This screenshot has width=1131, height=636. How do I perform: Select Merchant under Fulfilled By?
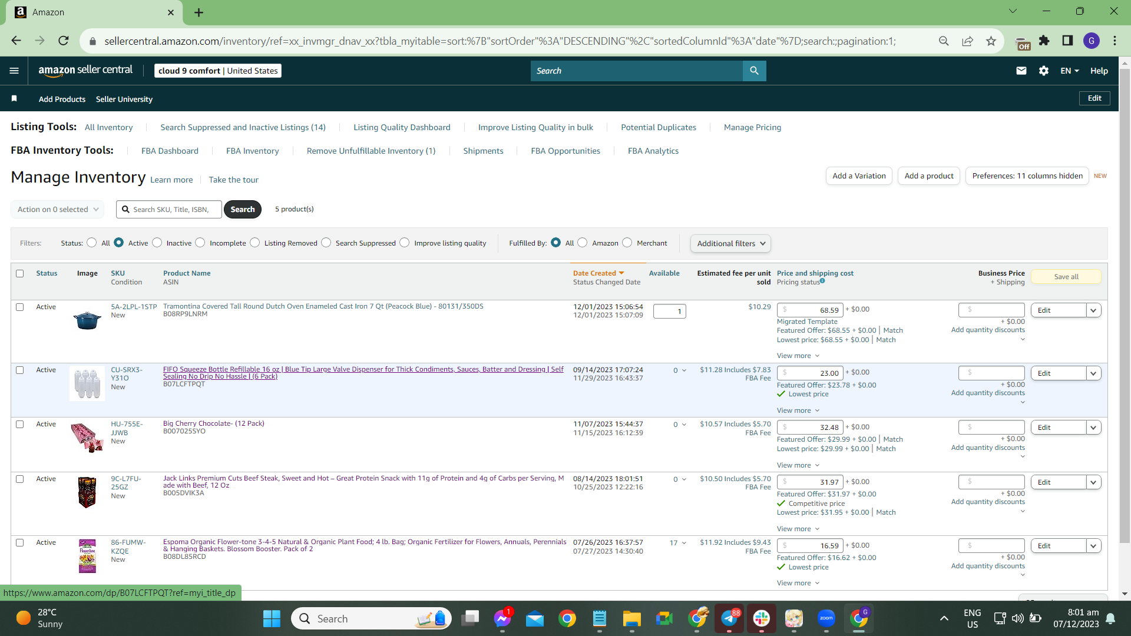627,243
